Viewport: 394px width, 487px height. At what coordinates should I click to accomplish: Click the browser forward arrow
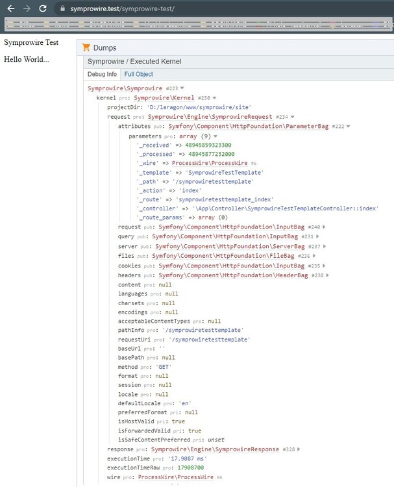point(27,9)
